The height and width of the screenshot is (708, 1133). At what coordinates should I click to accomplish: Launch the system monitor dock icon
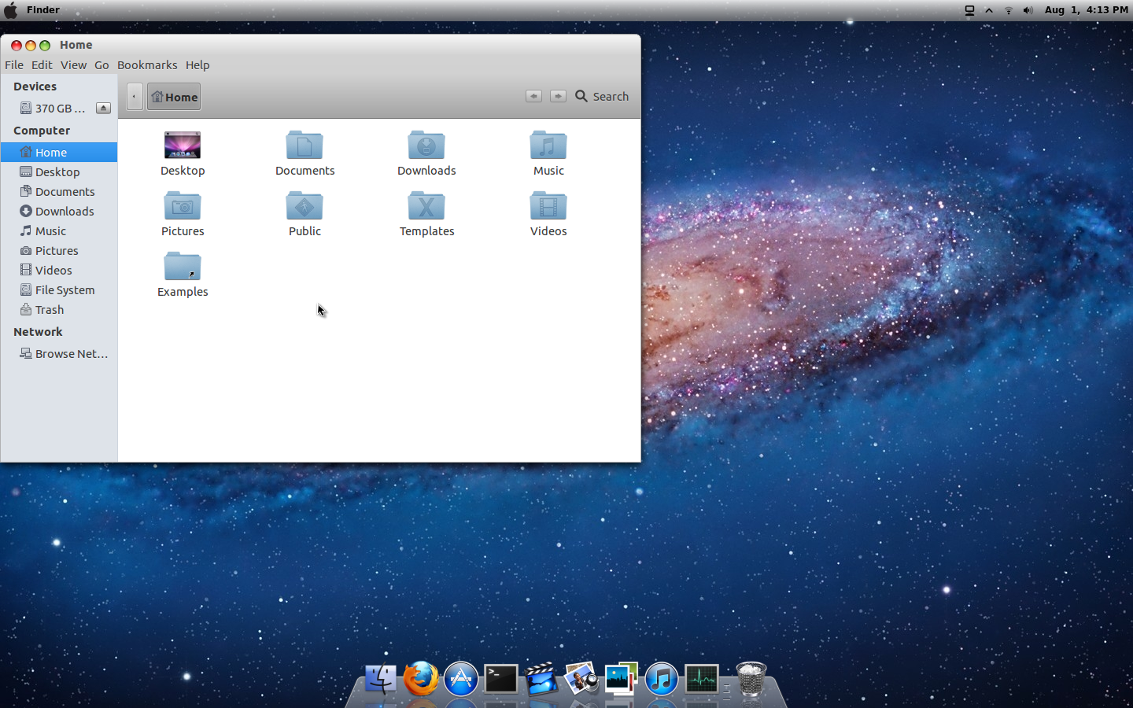click(x=701, y=678)
